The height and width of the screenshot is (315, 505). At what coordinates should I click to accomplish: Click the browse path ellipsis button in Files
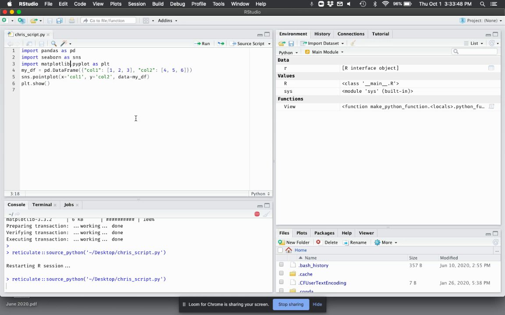(497, 250)
